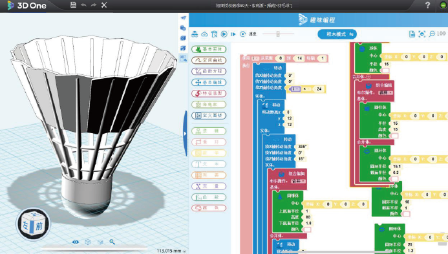Click the 变量 variable category button

(x=209, y=186)
